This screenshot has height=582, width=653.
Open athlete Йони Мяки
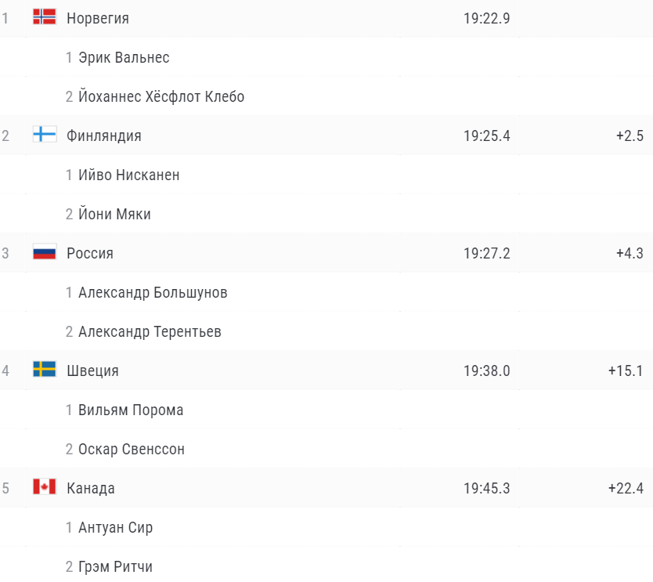[114, 214]
